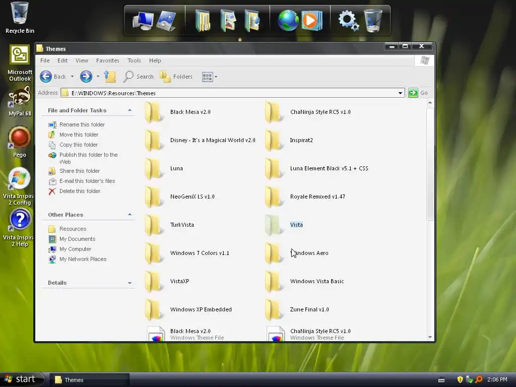Open the Edit menu
516x387 pixels.
tap(62, 60)
